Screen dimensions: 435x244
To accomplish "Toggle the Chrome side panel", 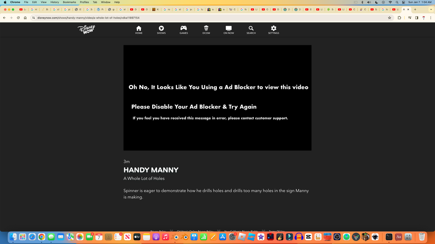I will pos(417,18).
